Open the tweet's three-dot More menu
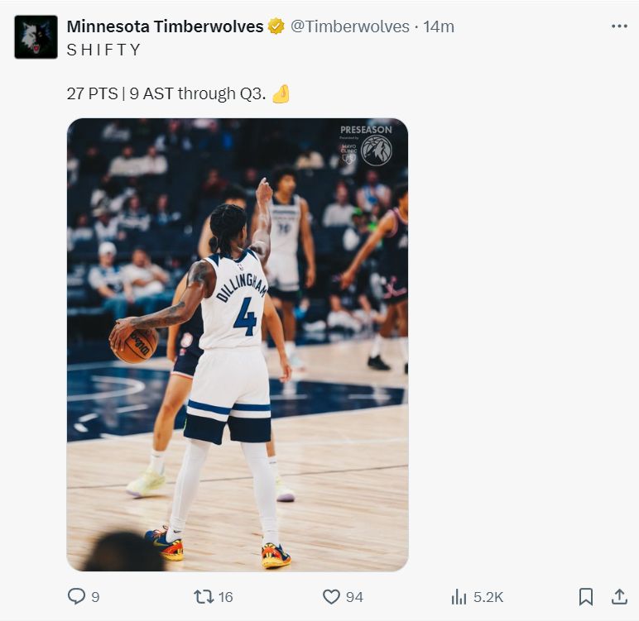 [619, 26]
